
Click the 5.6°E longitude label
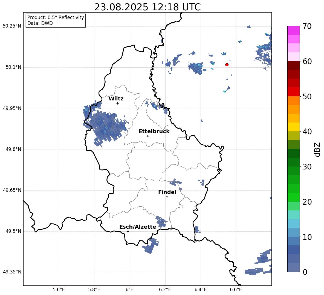coord(59,290)
